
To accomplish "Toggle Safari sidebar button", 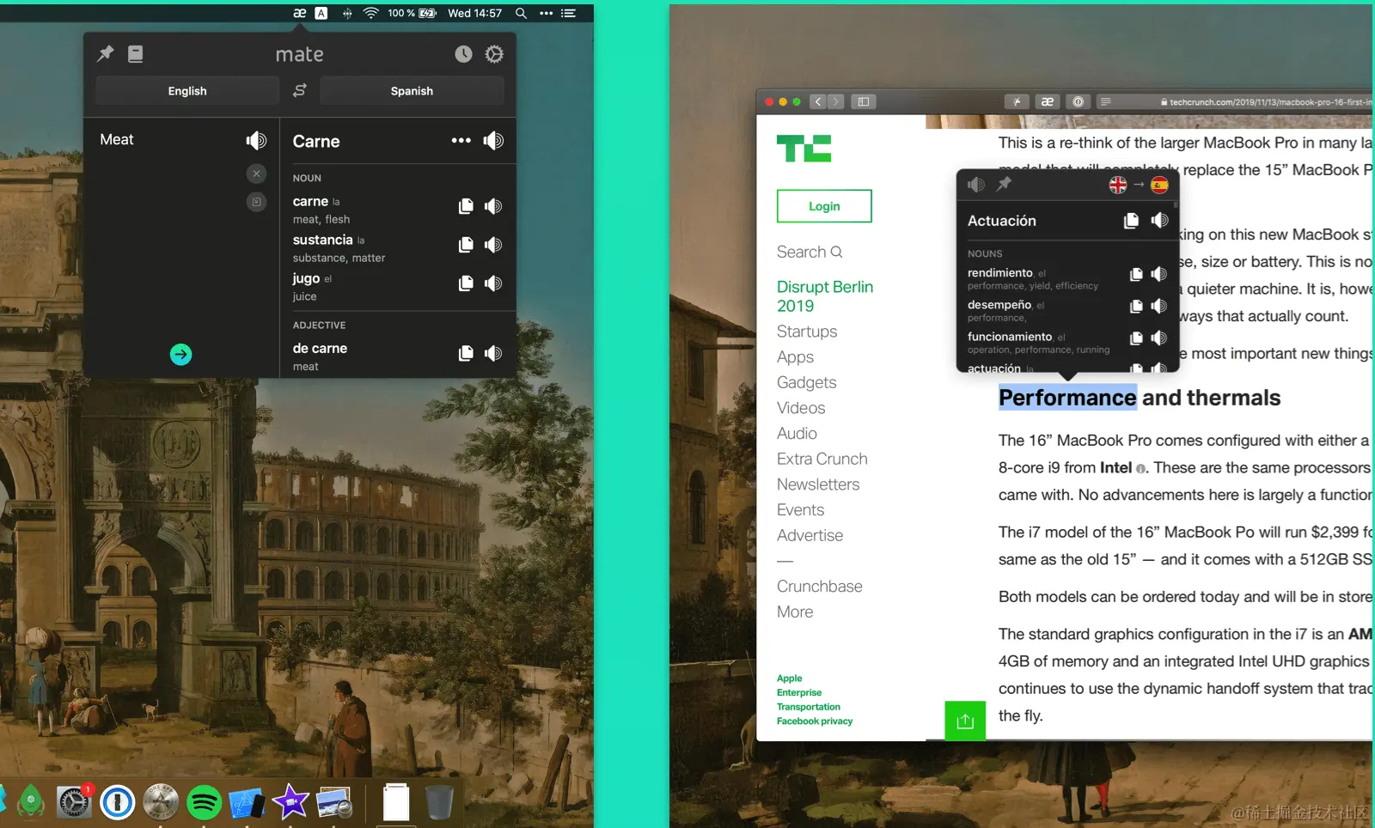I will click(x=864, y=101).
